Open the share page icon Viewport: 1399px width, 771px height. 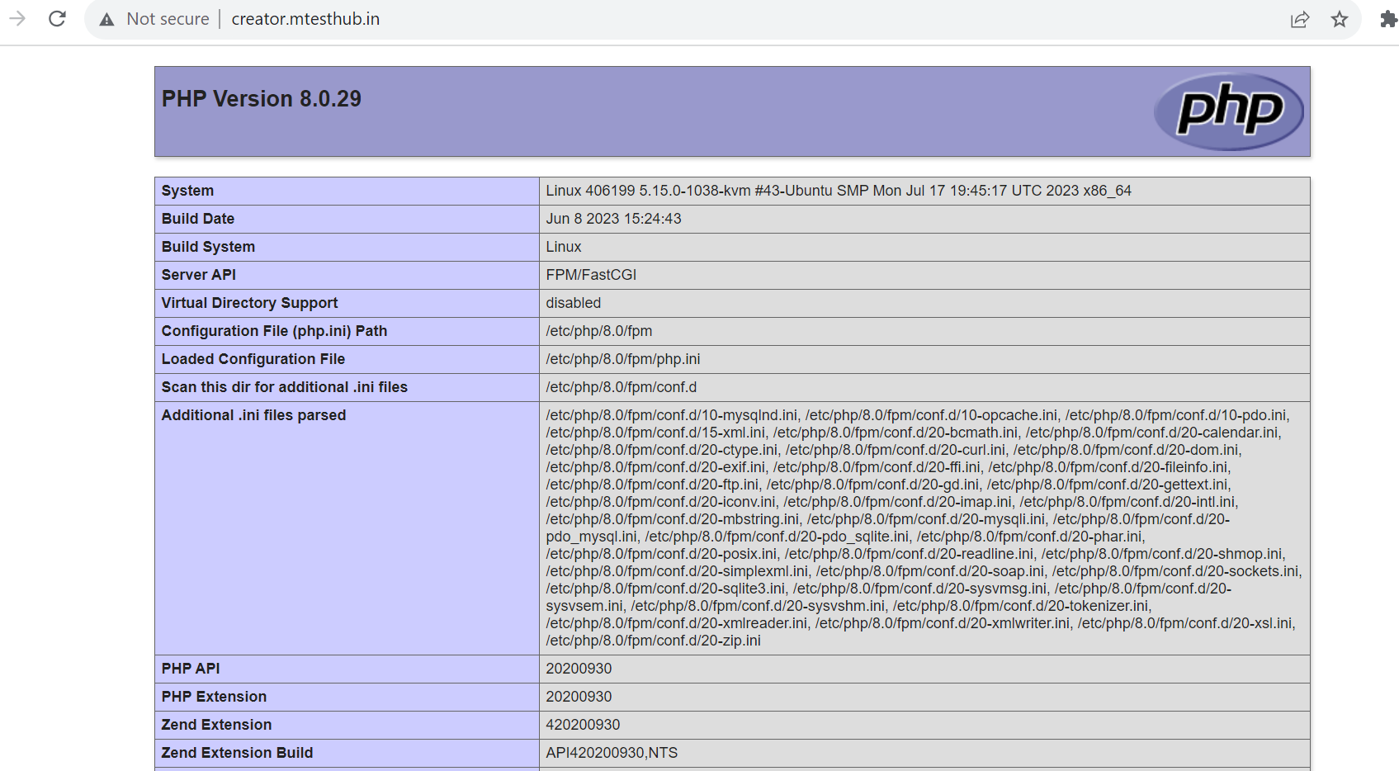(1300, 19)
